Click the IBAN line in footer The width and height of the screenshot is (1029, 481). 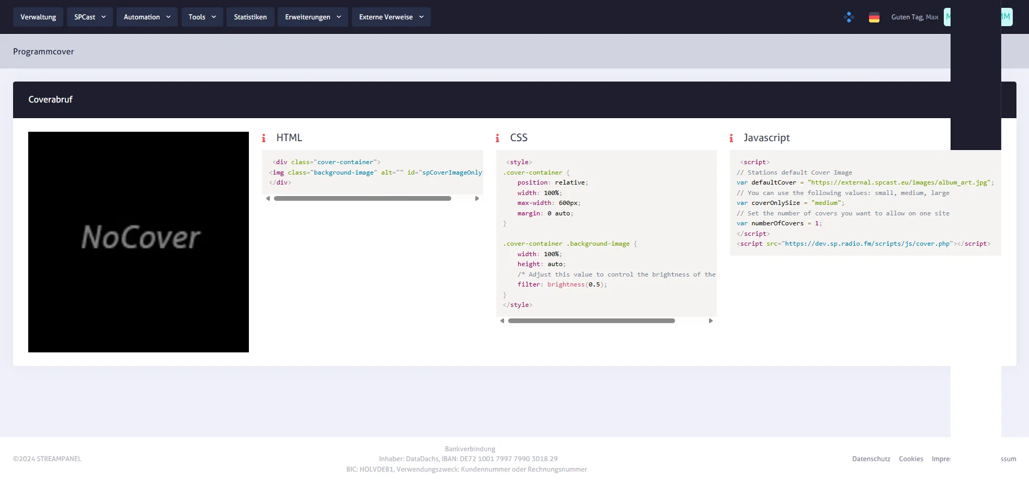tap(468, 459)
